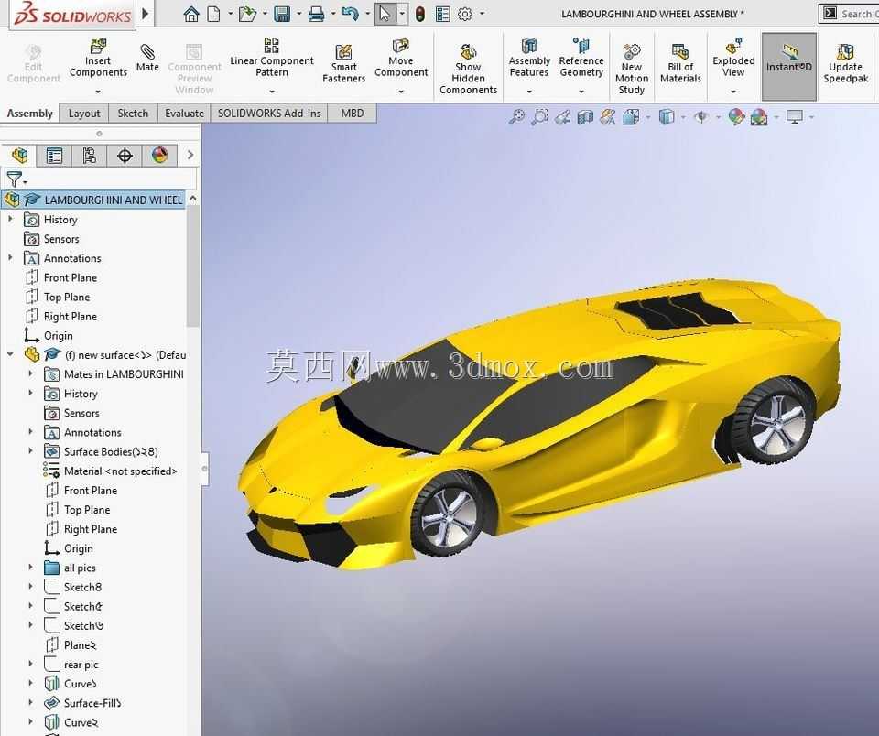Open SOLIDWORKS Add-Ins tab
The image size is (879, 736).
[x=269, y=114]
